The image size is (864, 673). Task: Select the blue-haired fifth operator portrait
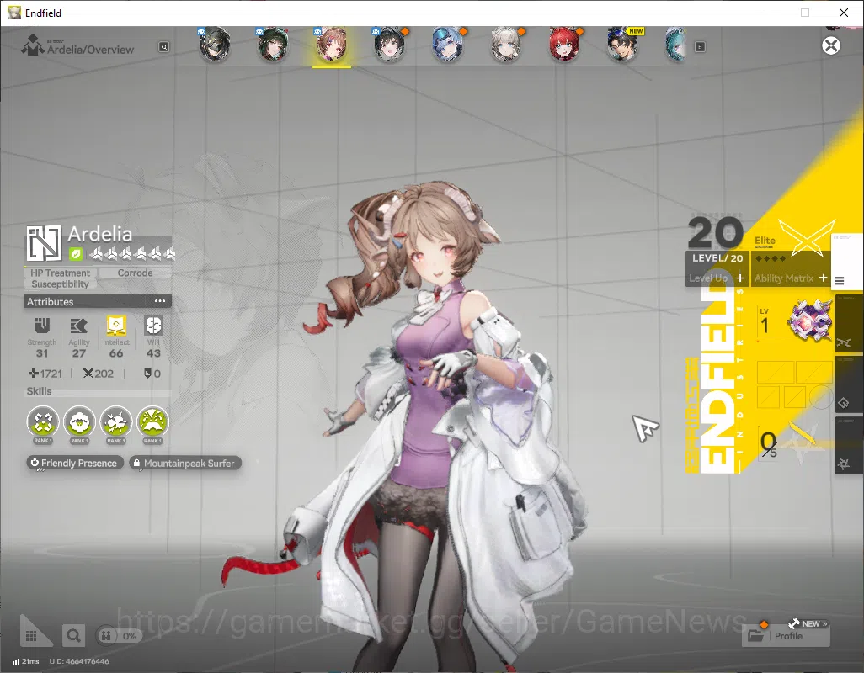[x=447, y=45]
